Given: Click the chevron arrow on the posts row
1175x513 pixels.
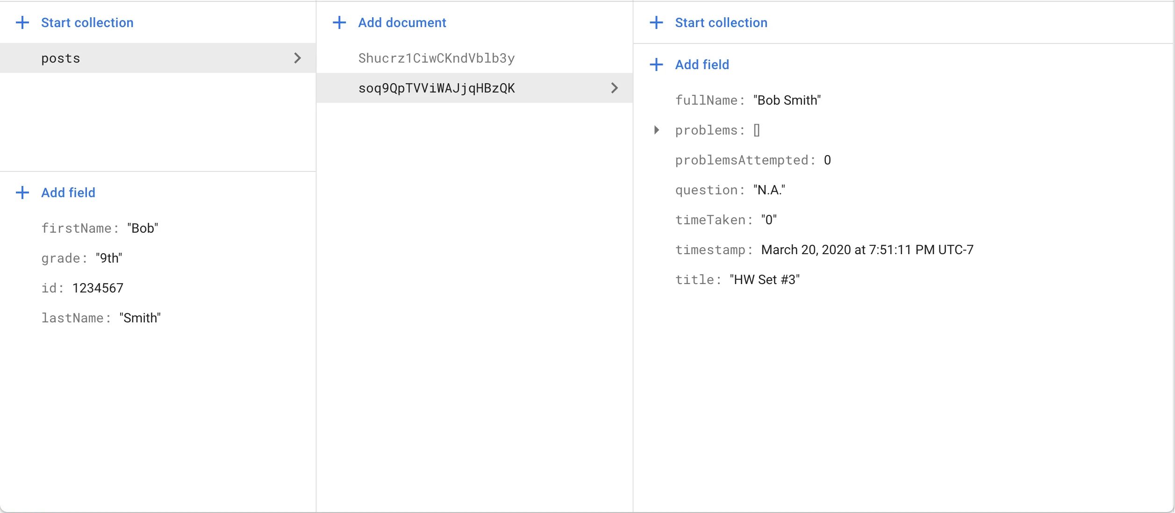Looking at the screenshot, I should pyautogui.click(x=297, y=58).
